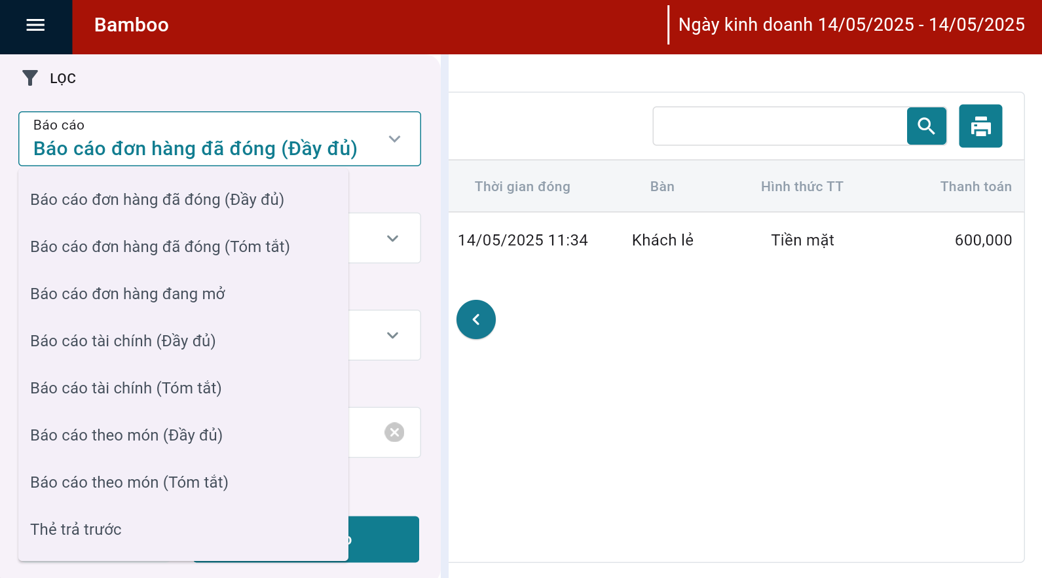
Task: Click the funnel filter icon
Action: pyautogui.click(x=30, y=79)
